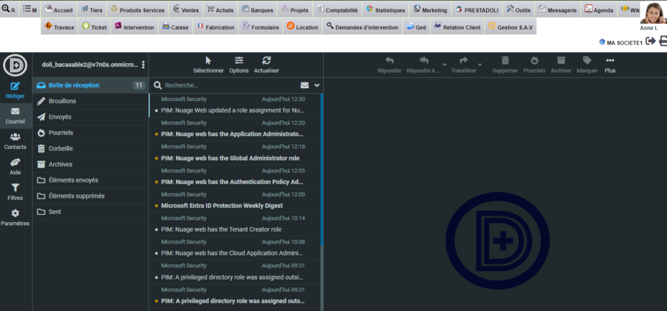667x311 pixels.
Task: Open the Plus more-actions menu
Action: [x=610, y=65]
